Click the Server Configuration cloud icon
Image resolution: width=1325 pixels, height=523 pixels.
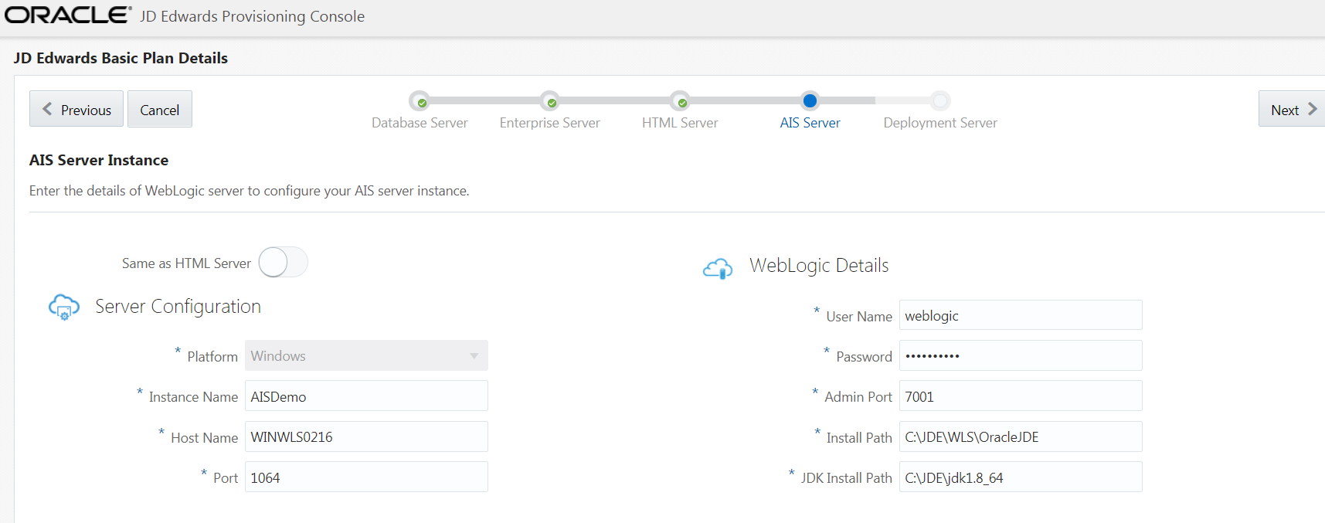[64, 307]
